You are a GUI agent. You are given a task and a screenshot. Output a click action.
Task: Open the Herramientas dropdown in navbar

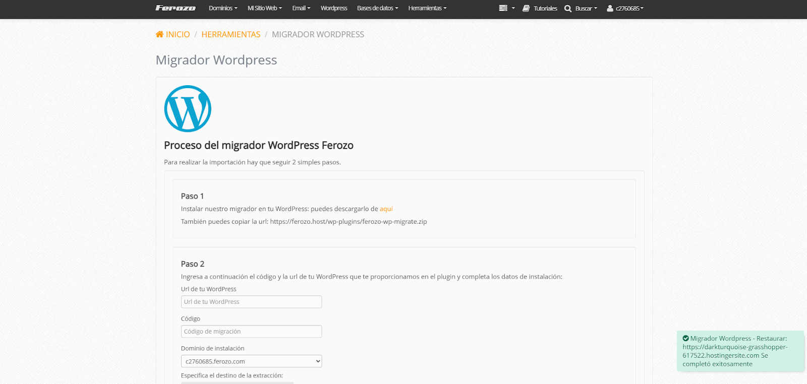[427, 8]
